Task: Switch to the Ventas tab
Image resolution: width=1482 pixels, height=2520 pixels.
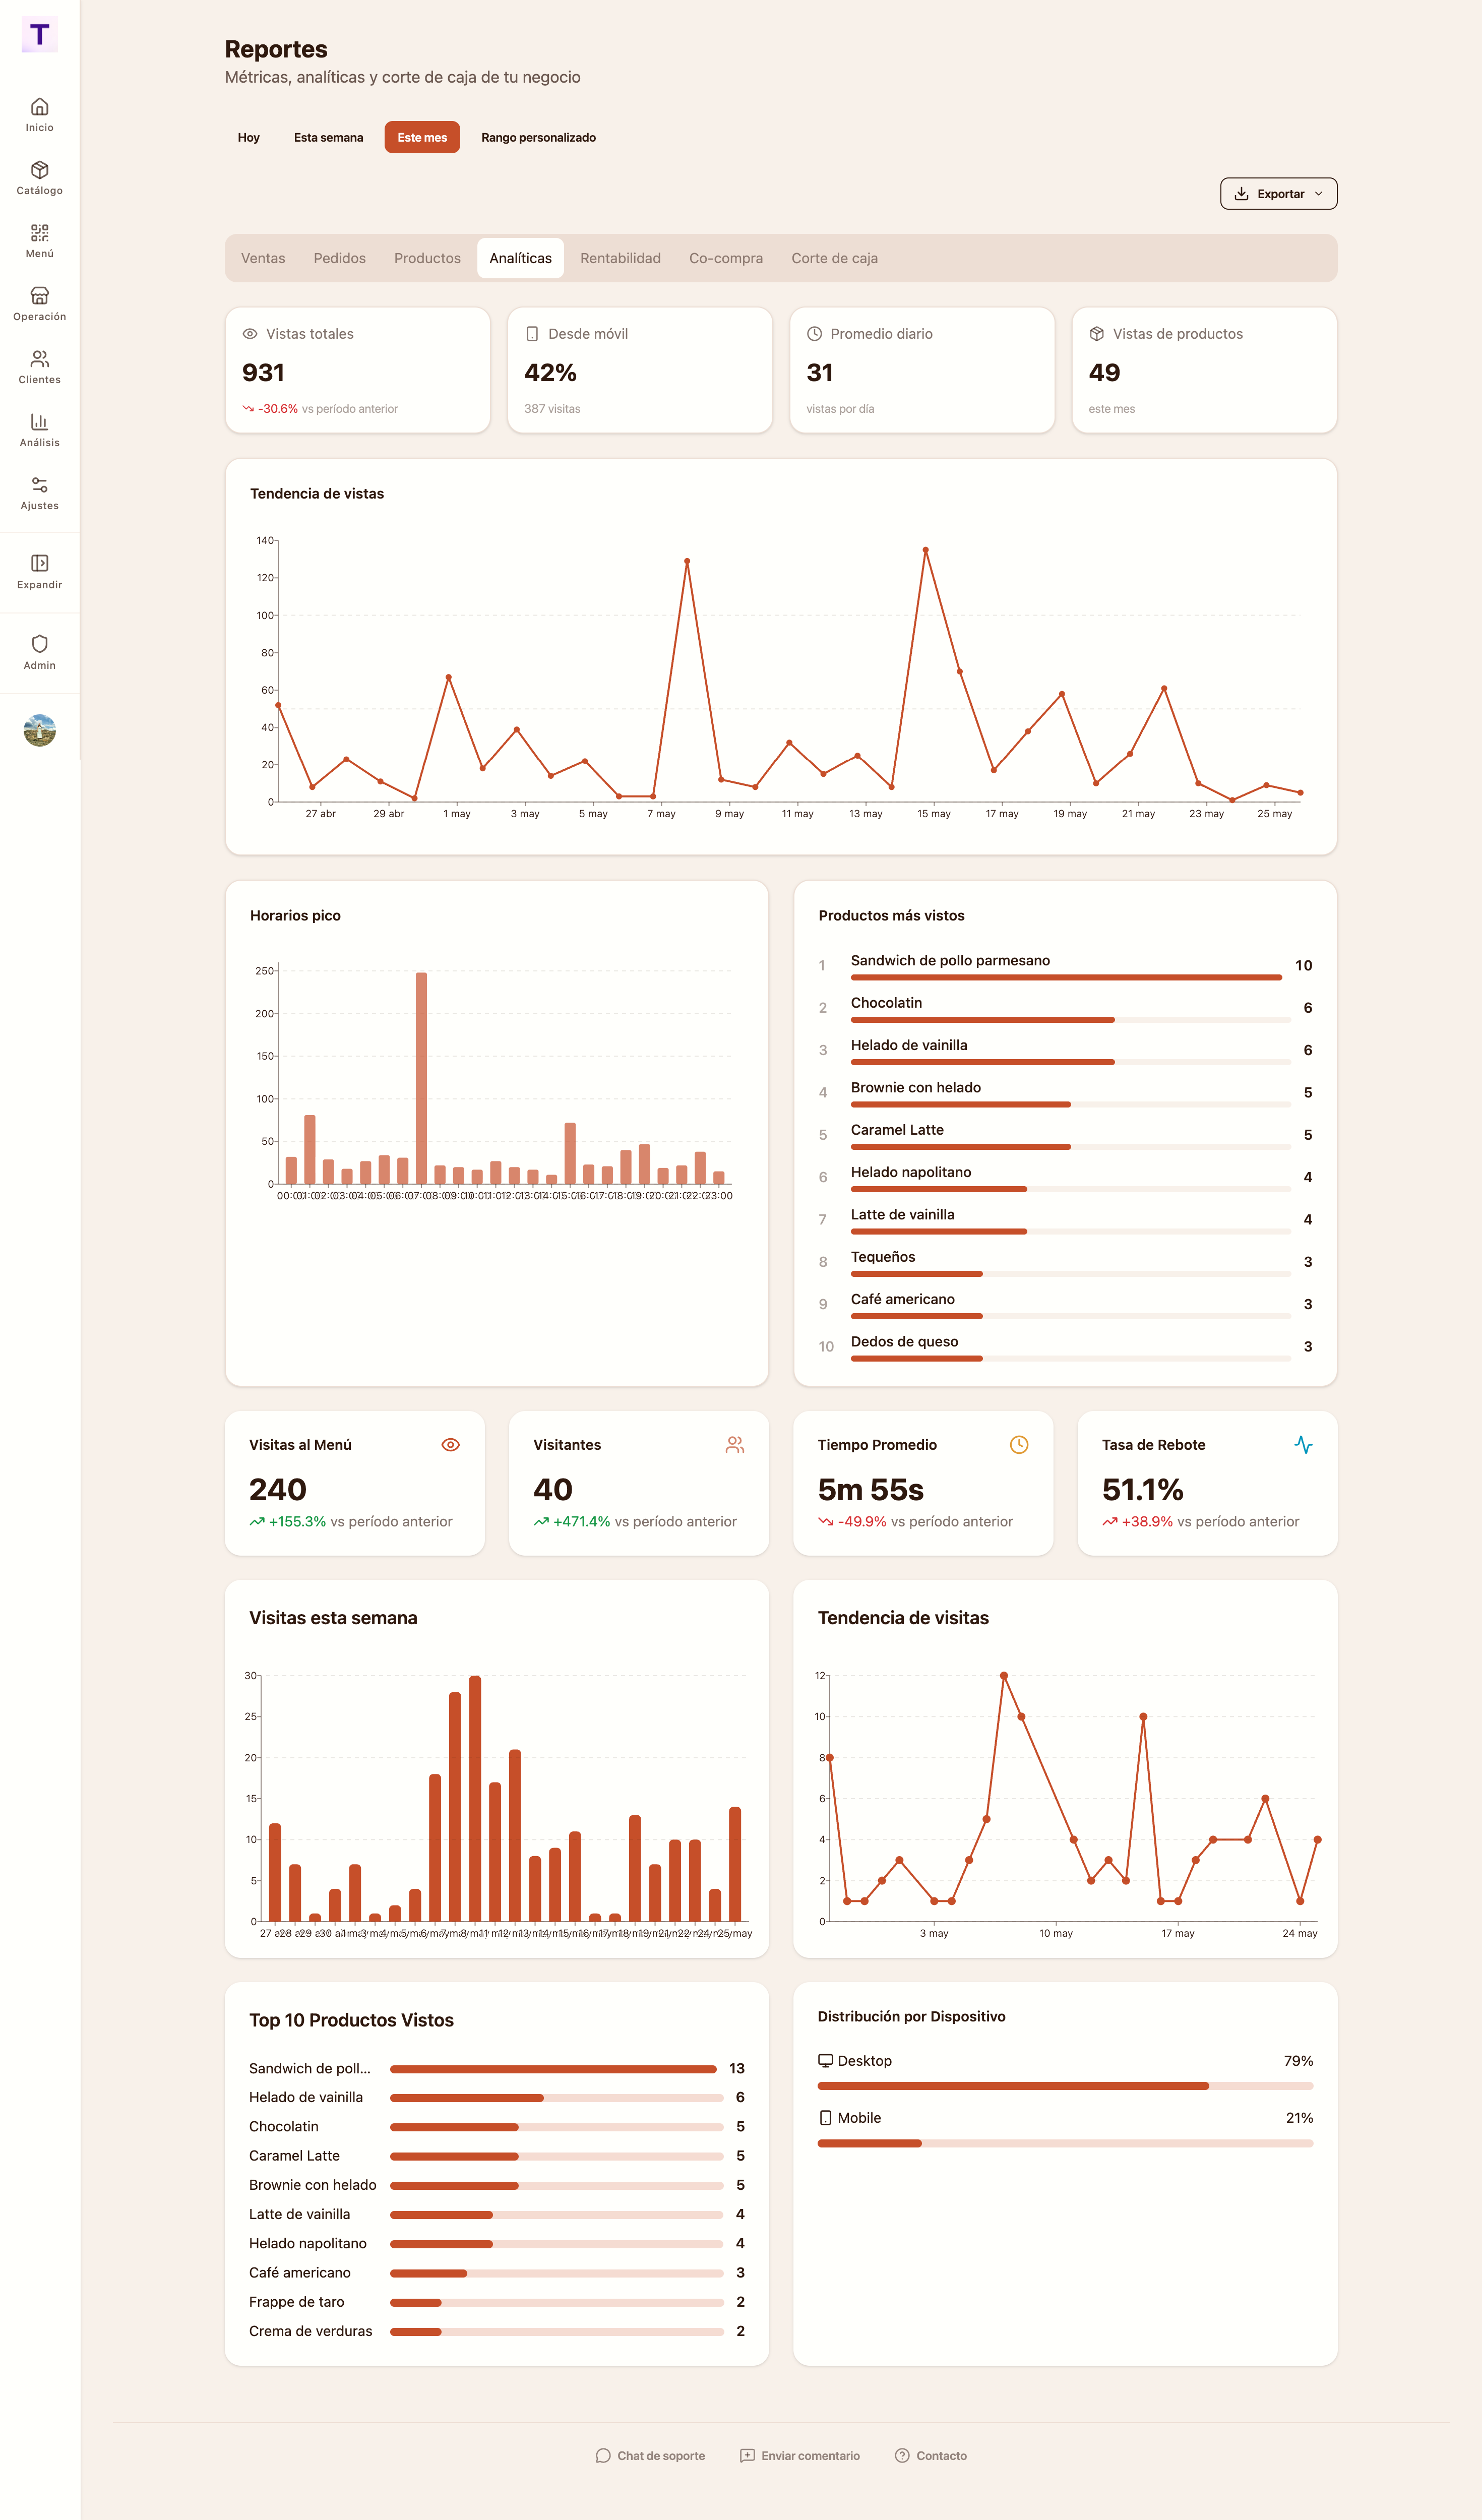Action: 263,258
